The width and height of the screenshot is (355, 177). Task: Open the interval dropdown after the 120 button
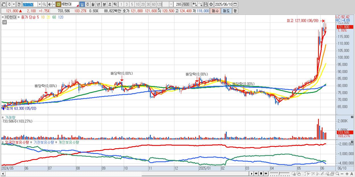[x=171, y=4]
